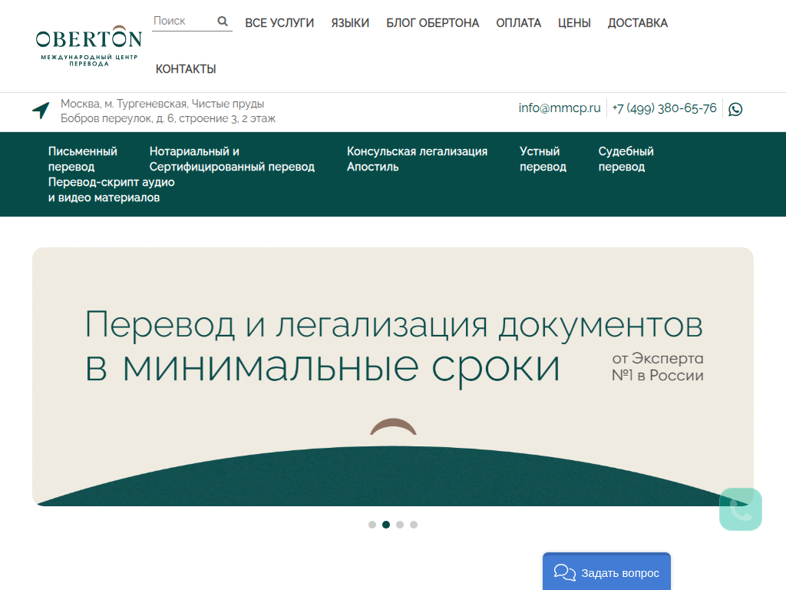
Task: Open the БЛОГ ОБЕРТОНА section
Action: point(432,22)
